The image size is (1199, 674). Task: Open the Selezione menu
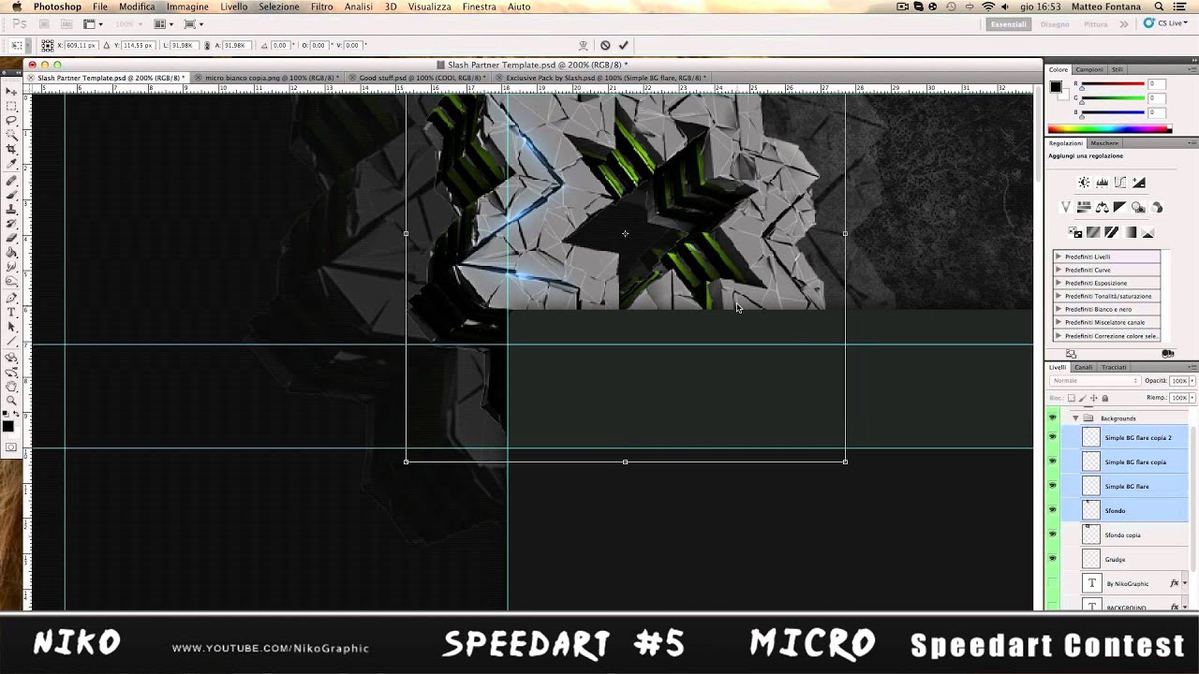click(279, 7)
